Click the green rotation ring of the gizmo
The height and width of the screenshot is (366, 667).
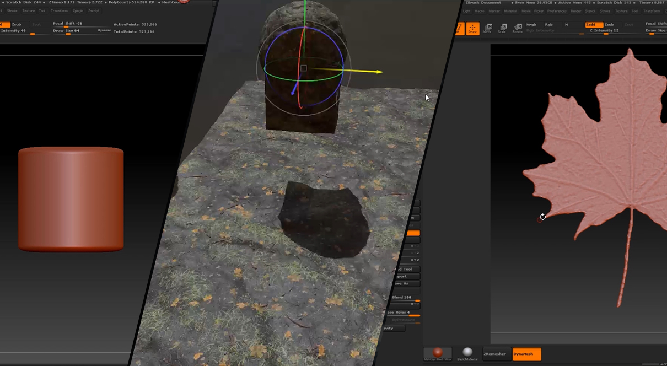click(x=303, y=82)
